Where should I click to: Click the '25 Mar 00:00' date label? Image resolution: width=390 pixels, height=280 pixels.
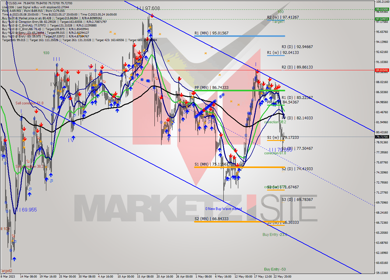tap(68, 277)
